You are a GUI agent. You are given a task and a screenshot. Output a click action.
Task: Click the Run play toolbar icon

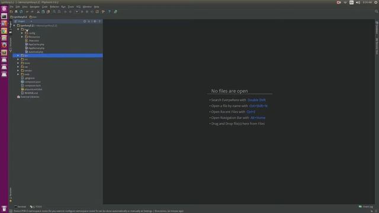coord(82,12)
